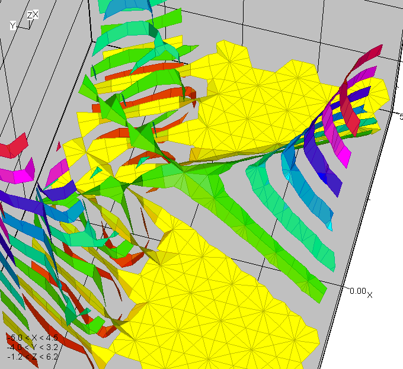
Task: Click the 5 tick label at right edge
Action: point(400,116)
